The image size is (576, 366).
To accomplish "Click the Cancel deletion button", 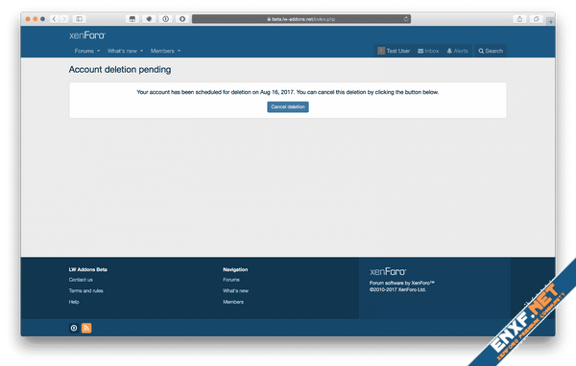I will click(x=288, y=106).
